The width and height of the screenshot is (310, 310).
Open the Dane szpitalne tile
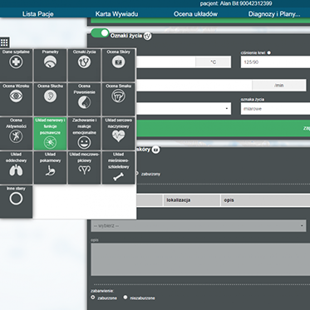(x=16, y=65)
